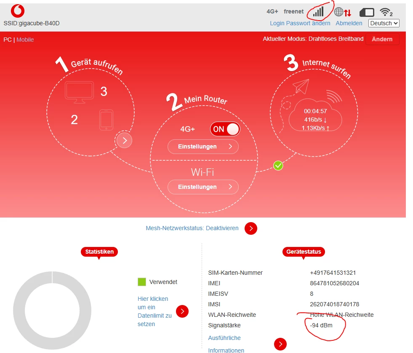
Task: Click the IMSI value 262074018740178
Action: pos(335,304)
